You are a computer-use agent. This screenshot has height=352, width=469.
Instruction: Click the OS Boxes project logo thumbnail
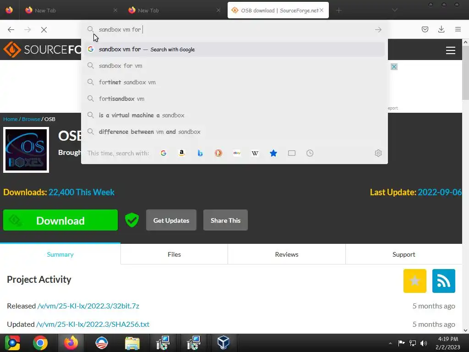point(26,150)
